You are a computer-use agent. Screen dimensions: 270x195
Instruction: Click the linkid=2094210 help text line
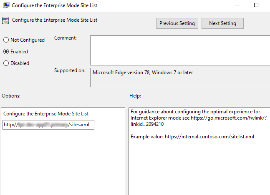147,124
